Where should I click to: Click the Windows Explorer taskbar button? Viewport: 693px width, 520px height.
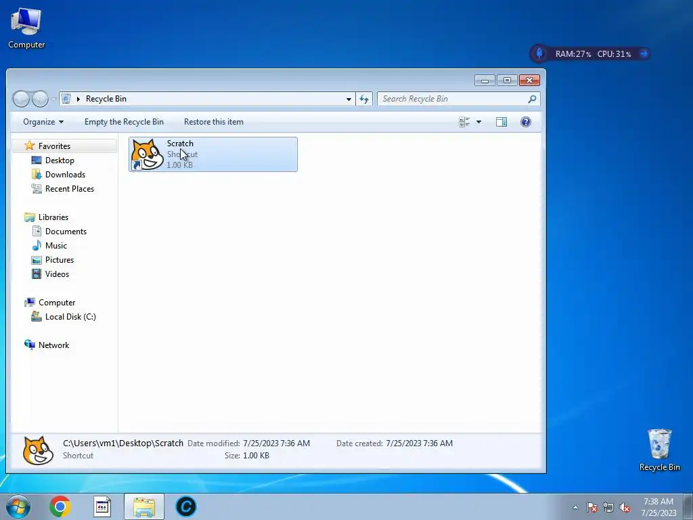(x=144, y=506)
